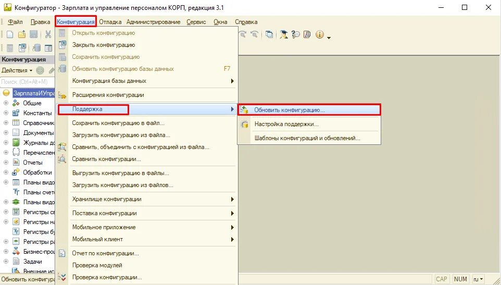Open the Сервис menu
This screenshot has height=285, width=501.
[x=196, y=22]
